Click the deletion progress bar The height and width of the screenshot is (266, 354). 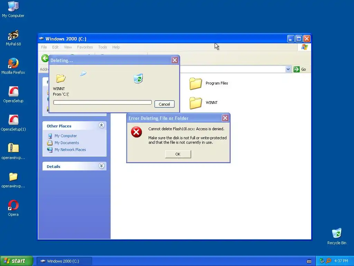coord(102,102)
